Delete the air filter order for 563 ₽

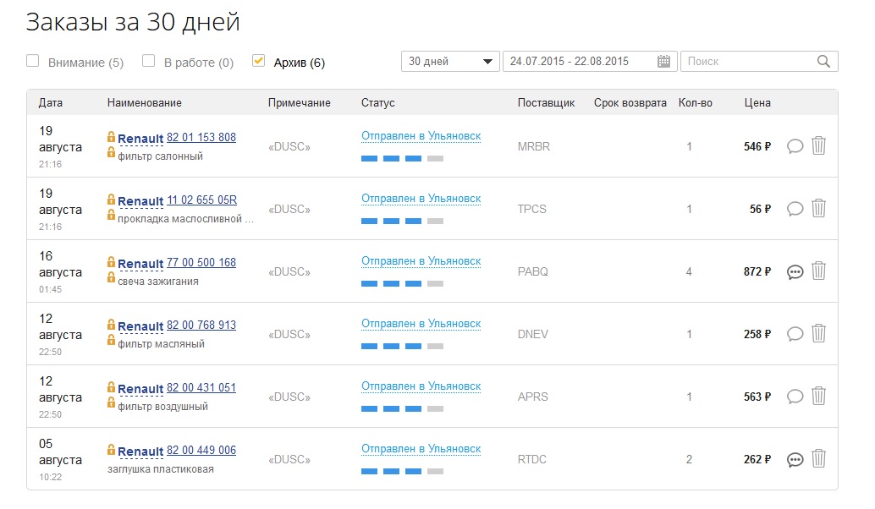point(818,397)
